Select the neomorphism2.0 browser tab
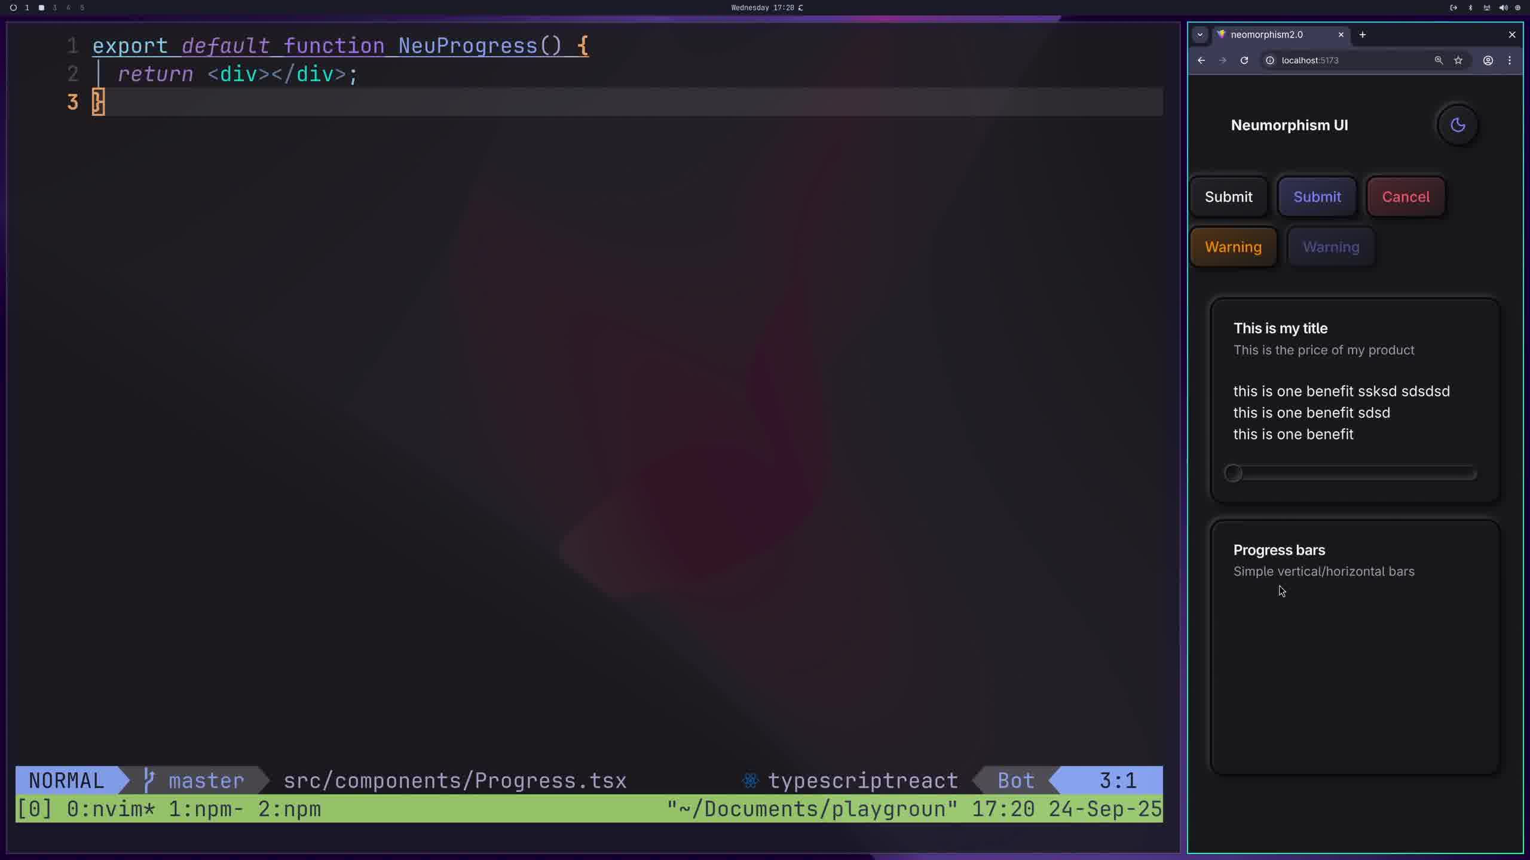1530x860 pixels. point(1267,35)
